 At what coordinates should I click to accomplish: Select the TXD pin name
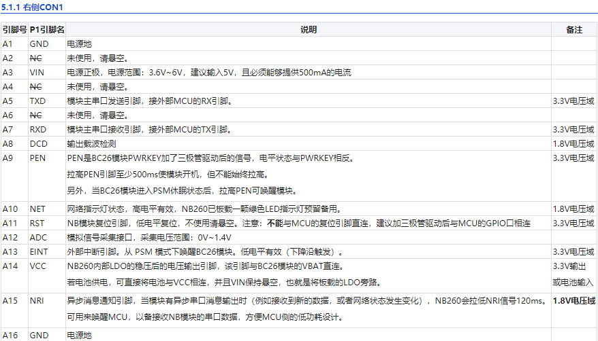tap(37, 101)
